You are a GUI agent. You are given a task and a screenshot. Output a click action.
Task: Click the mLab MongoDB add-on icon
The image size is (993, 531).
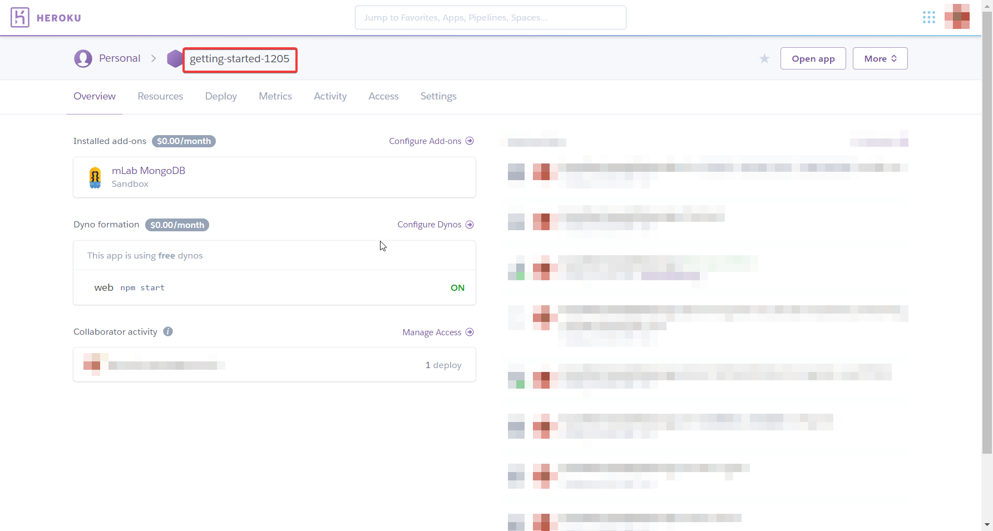(x=95, y=177)
